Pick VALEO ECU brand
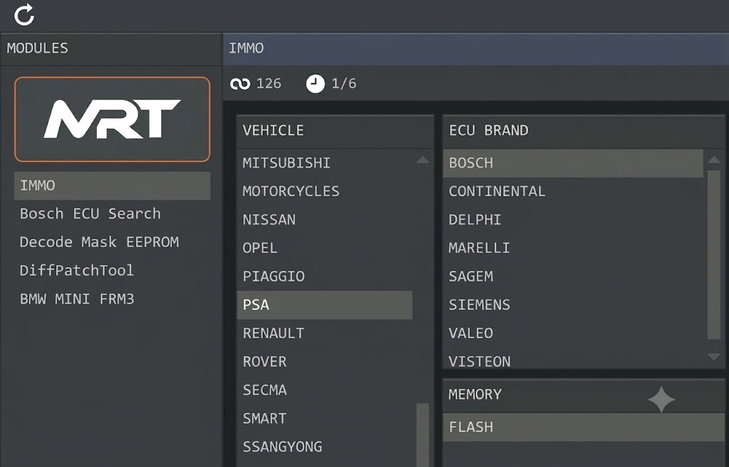 pos(573,333)
